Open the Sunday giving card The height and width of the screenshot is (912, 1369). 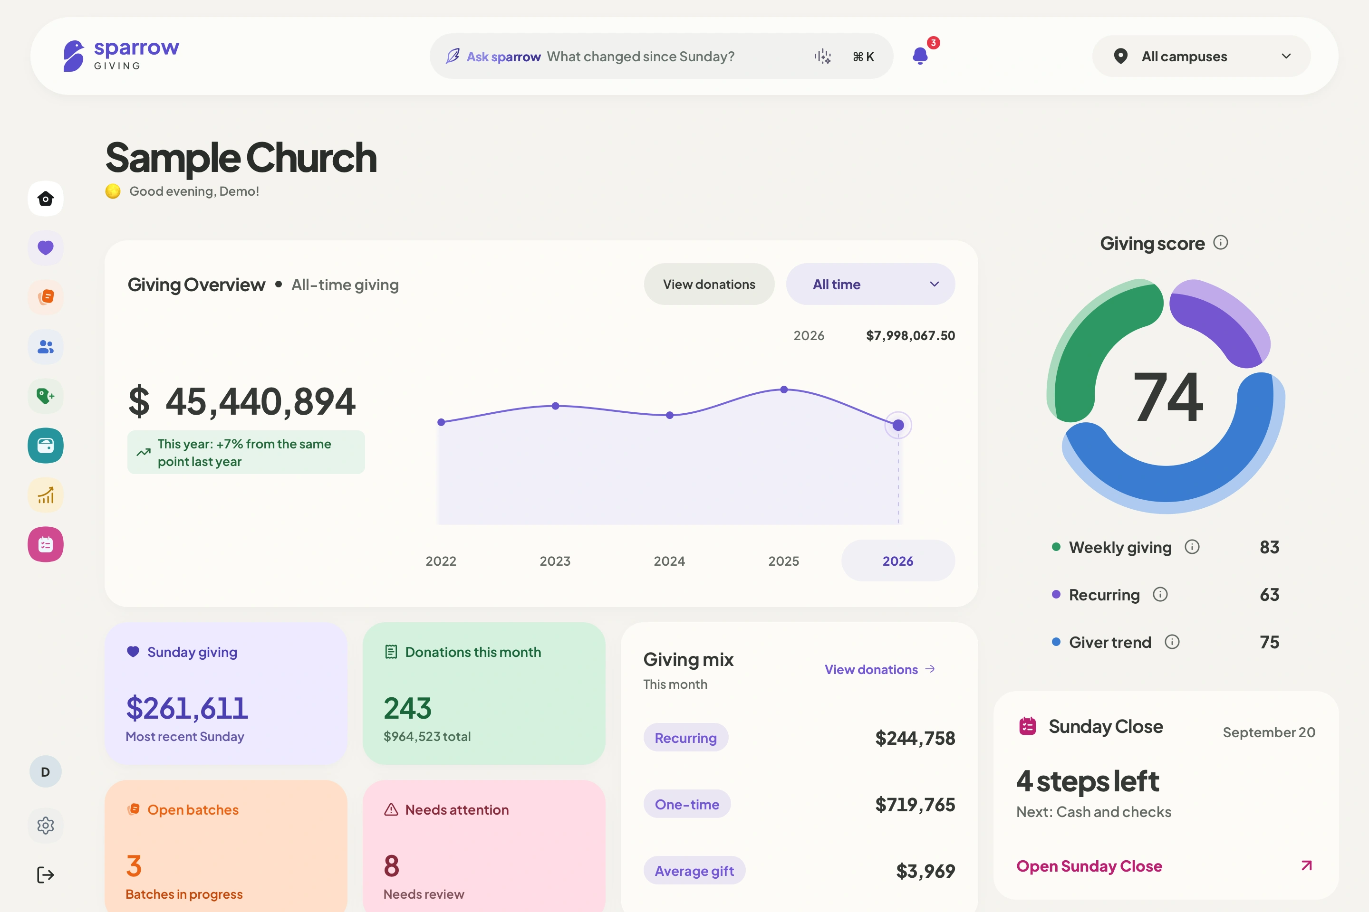[x=226, y=693]
